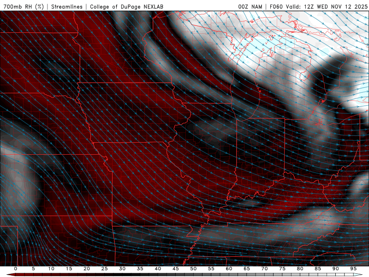Click the "85" value on the color scale
The height and width of the screenshot is (277, 369).
(318, 269)
